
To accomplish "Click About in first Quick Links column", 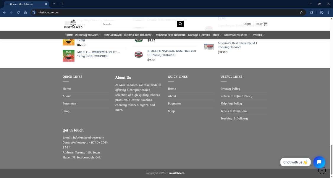I will point(67,96).
